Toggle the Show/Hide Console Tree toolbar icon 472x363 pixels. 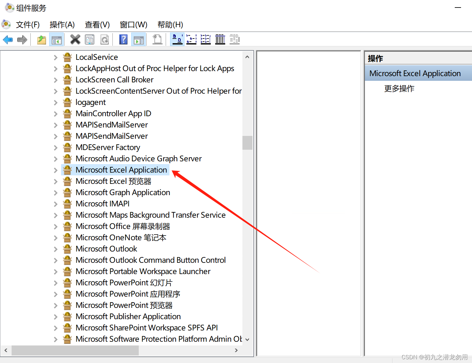pos(57,40)
